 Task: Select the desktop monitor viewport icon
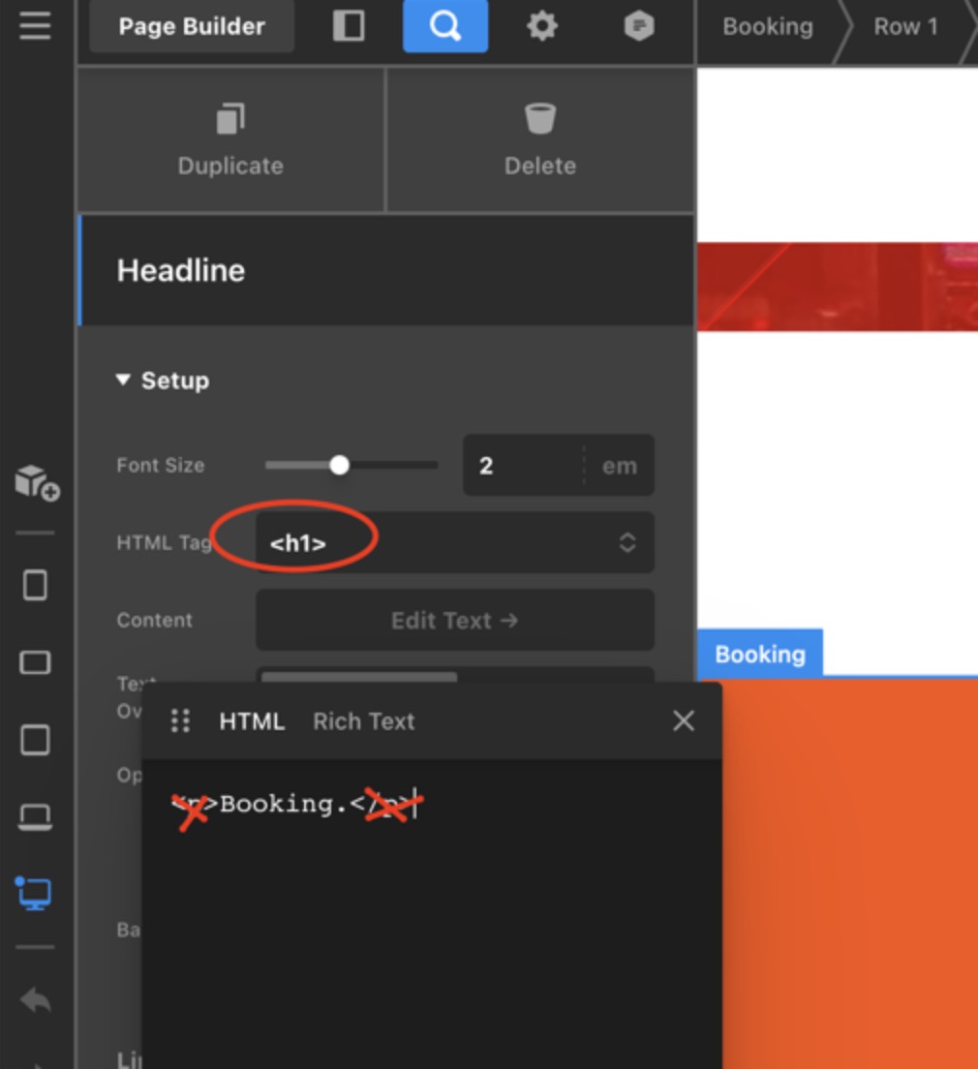pyautogui.click(x=35, y=894)
